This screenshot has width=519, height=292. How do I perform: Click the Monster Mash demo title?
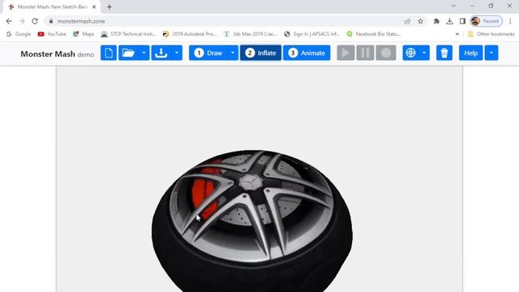point(58,54)
